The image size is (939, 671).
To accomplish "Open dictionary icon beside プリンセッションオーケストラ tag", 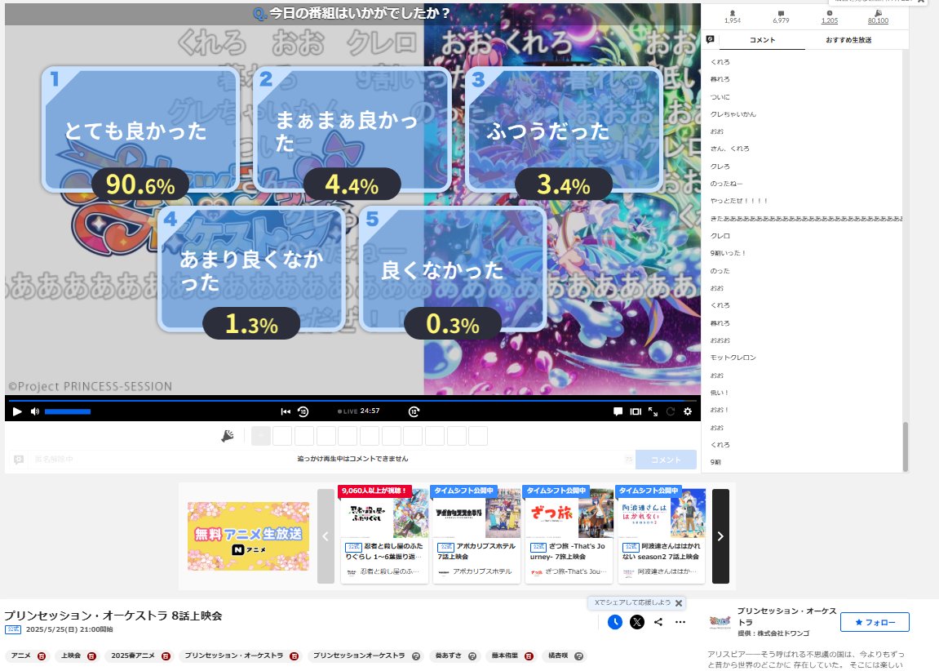I will click(x=416, y=656).
